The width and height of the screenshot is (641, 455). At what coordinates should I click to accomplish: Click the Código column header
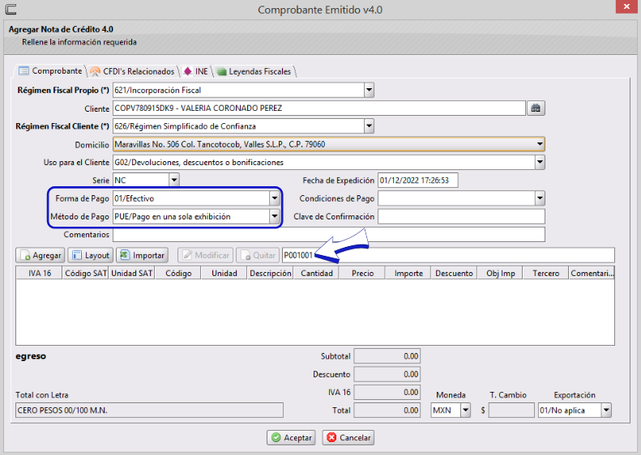pyautogui.click(x=178, y=274)
